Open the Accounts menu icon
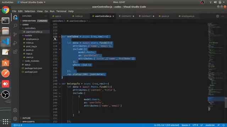The image size is (227, 127). pyautogui.click(x=15, y=110)
